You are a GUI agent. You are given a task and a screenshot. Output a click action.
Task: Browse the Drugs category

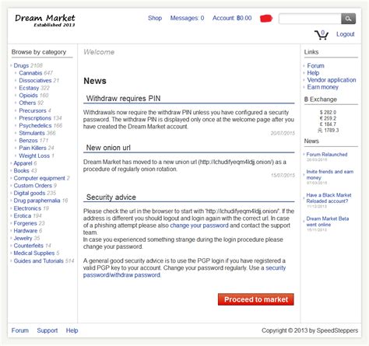[x=21, y=65]
